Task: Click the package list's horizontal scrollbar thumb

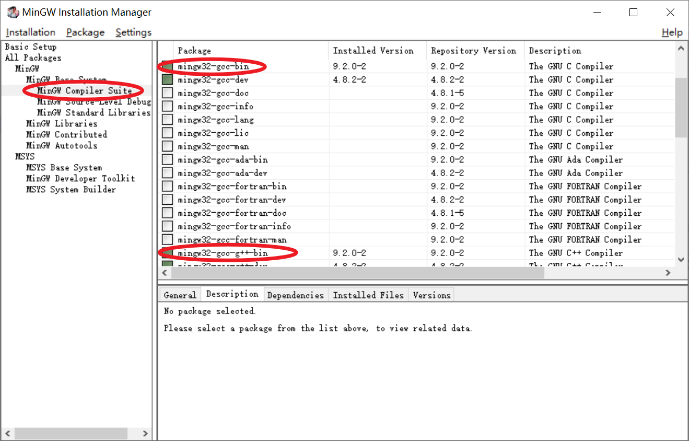Action: coord(358,273)
